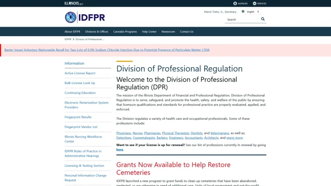Click the many more link
Image resolution: width=331 pixels, height=186 pixels.
pyautogui.click(x=234, y=138)
